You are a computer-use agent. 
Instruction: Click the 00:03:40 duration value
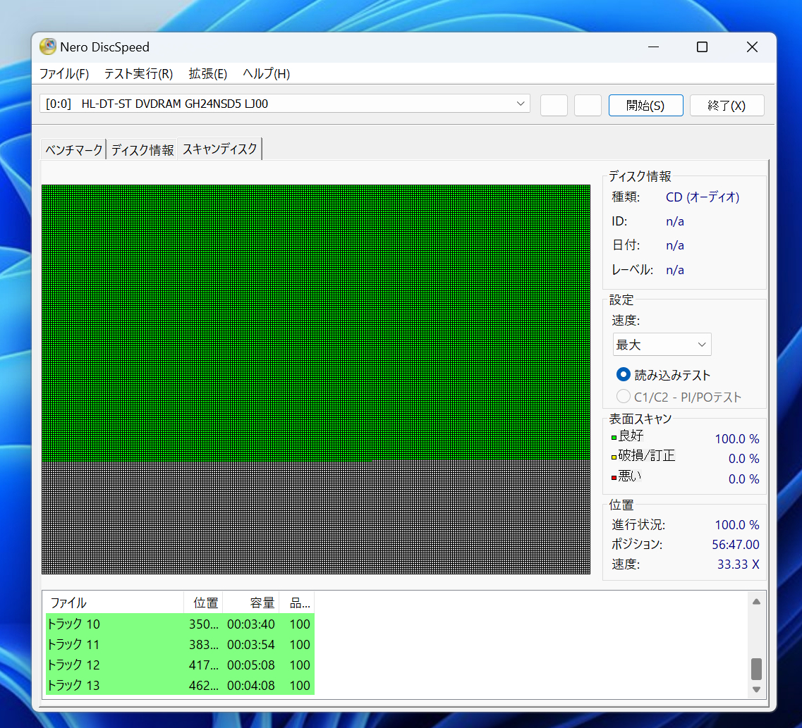click(x=250, y=624)
